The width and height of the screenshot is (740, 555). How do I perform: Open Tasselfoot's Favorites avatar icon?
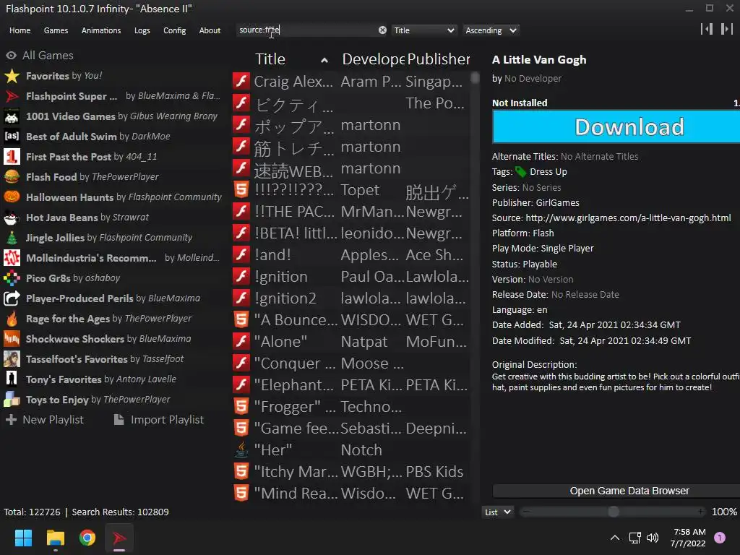(x=12, y=360)
